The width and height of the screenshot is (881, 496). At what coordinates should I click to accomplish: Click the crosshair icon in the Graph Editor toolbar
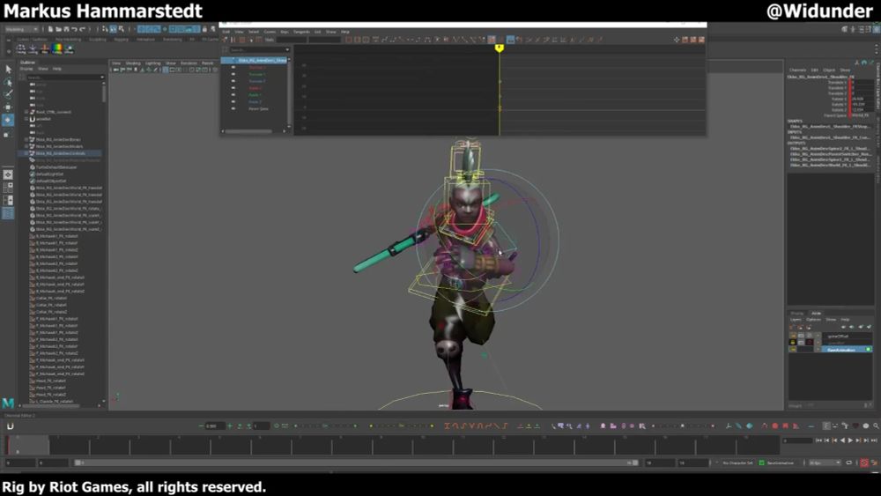[x=677, y=40]
